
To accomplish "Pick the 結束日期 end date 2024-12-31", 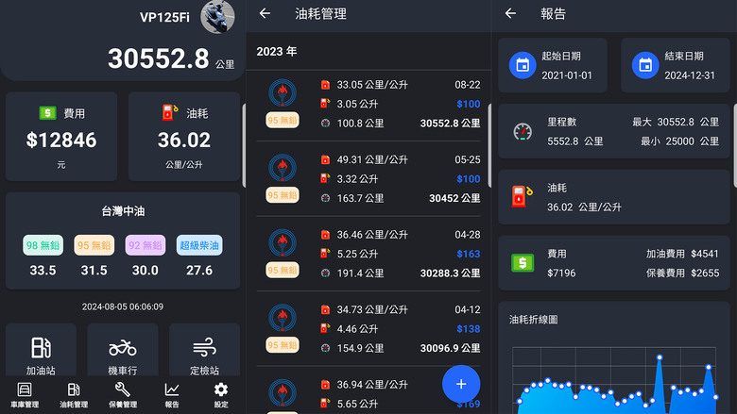I will pos(676,65).
